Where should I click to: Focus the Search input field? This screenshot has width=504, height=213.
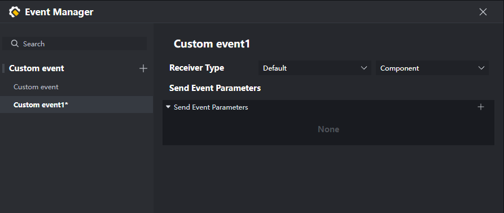tap(74, 44)
